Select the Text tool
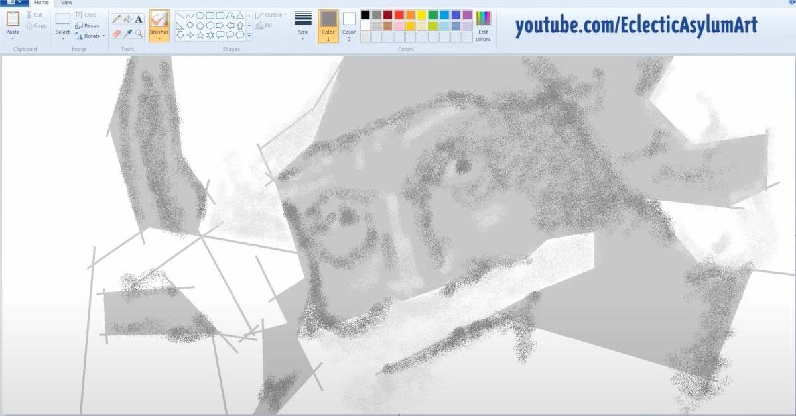 click(x=139, y=19)
